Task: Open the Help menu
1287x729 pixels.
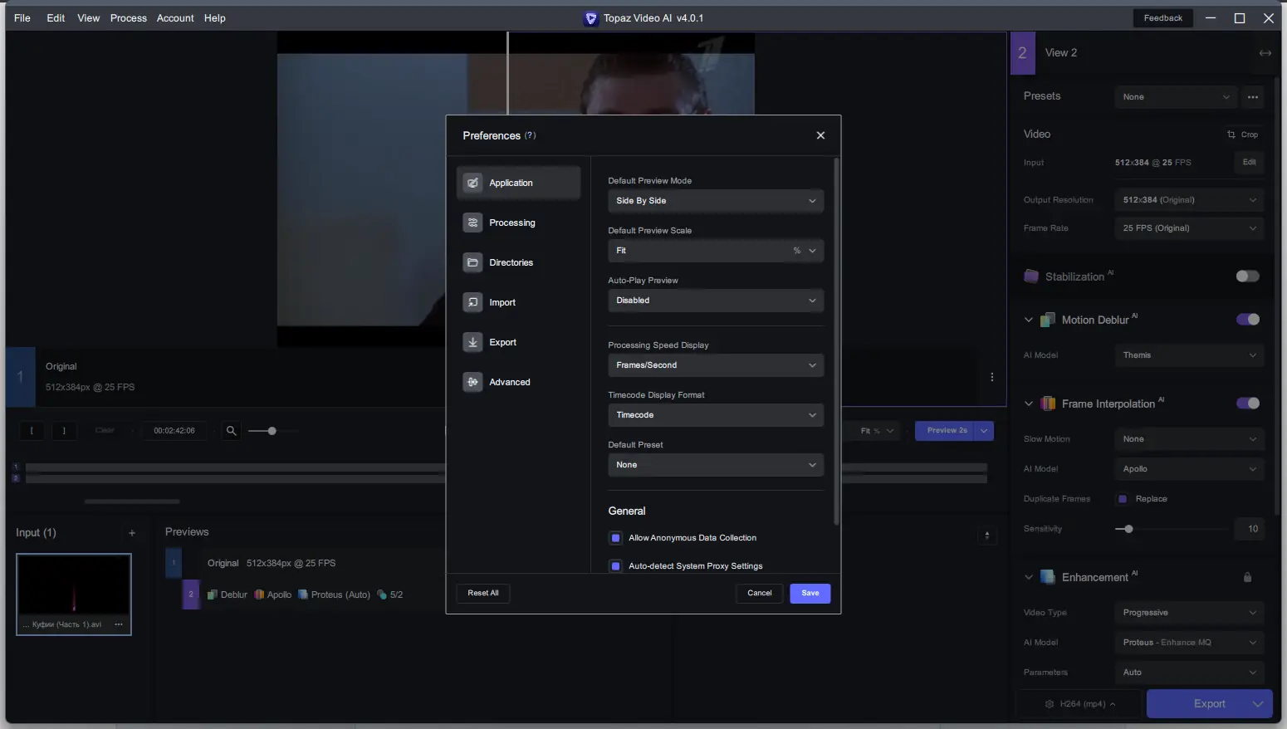Action: 215,18
